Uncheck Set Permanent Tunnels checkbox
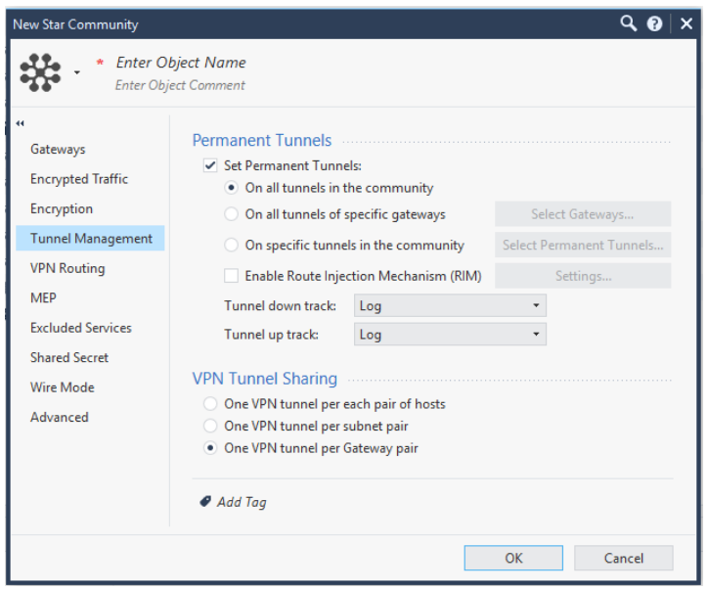The image size is (708, 590). click(x=210, y=165)
